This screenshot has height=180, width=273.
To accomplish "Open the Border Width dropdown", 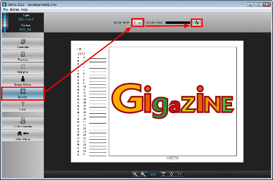I will (x=137, y=22).
